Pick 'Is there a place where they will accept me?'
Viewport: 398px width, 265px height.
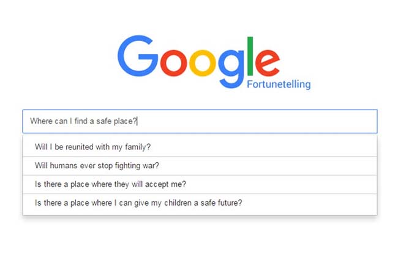click(200, 184)
